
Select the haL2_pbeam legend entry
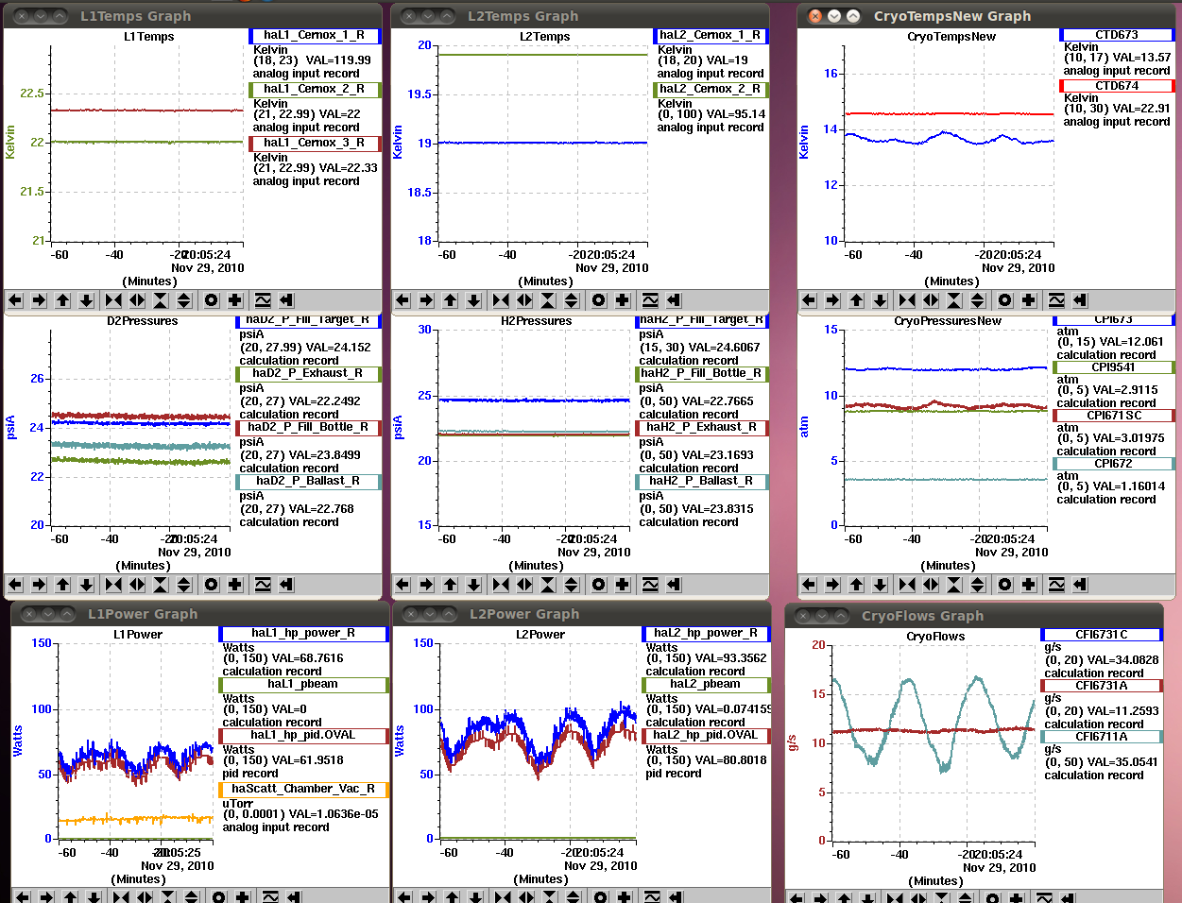point(706,685)
